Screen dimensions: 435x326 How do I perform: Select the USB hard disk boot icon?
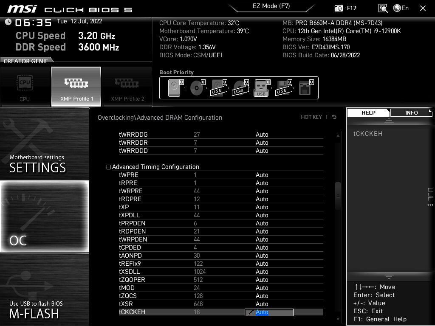click(x=219, y=88)
